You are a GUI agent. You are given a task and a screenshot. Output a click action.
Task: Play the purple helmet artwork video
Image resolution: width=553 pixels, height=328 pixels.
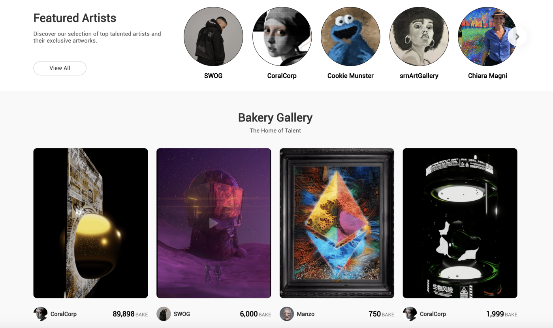click(x=214, y=224)
